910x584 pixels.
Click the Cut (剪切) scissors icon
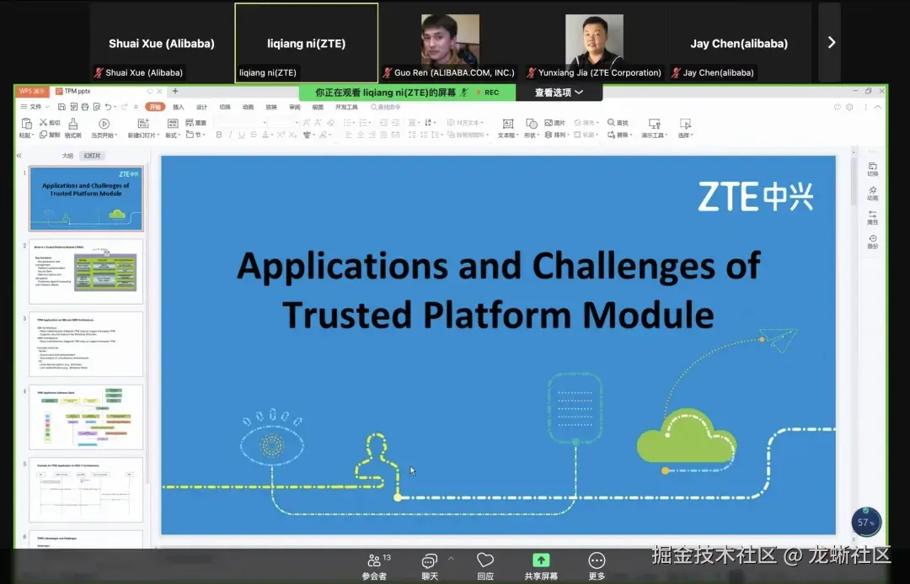pyautogui.click(x=43, y=122)
